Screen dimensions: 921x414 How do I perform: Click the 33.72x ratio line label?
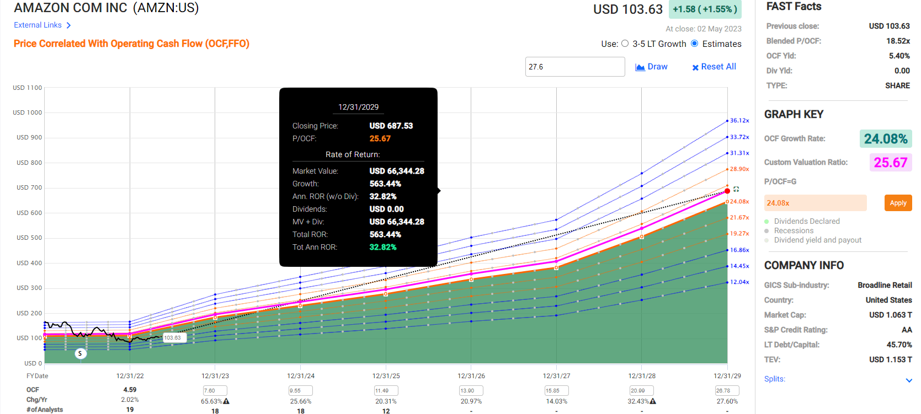[739, 137]
